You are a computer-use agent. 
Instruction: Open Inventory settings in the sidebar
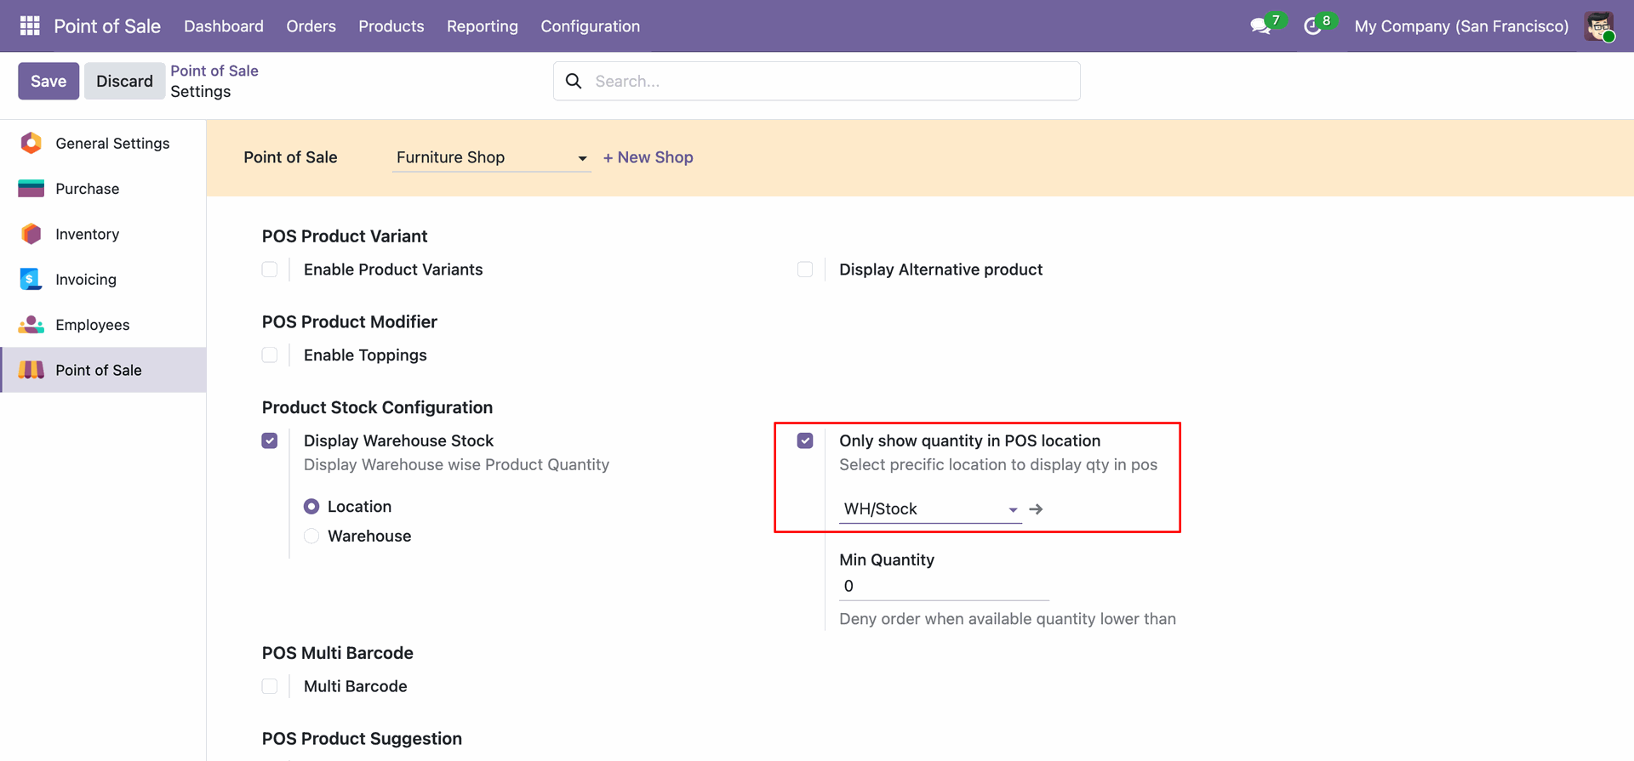[x=103, y=234]
